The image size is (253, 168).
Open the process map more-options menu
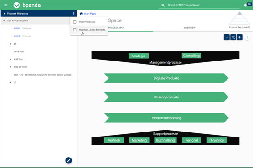[247, 37]
